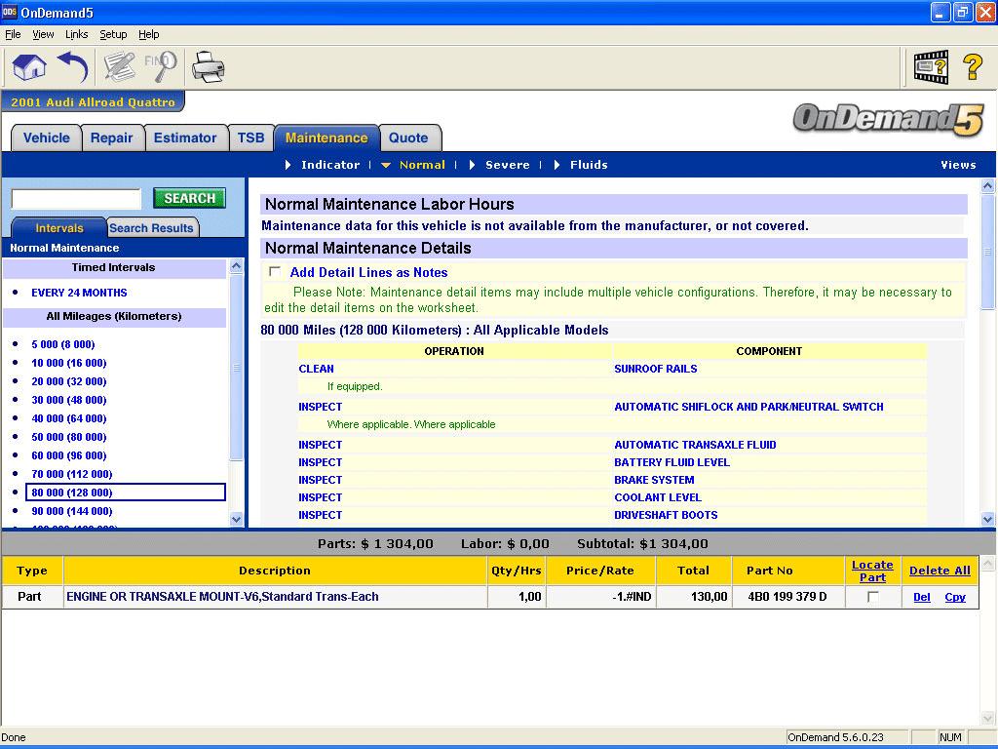Click the green SEARCH button
Viewport: 998px width, 749px height.
coord(190,198)
